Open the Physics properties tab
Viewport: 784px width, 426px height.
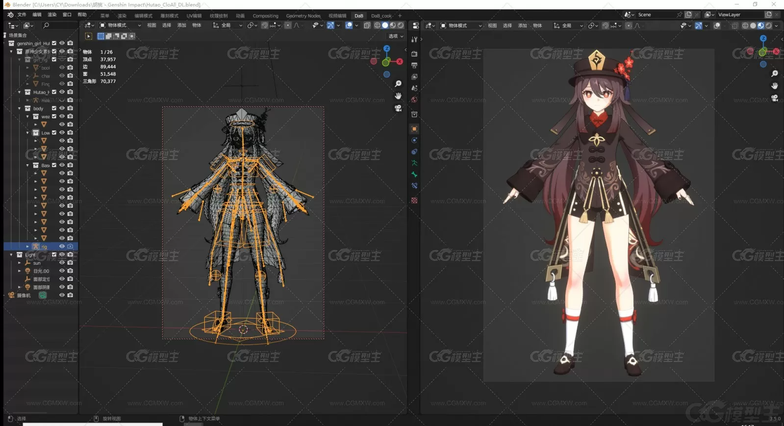click(x=414, y=140)
